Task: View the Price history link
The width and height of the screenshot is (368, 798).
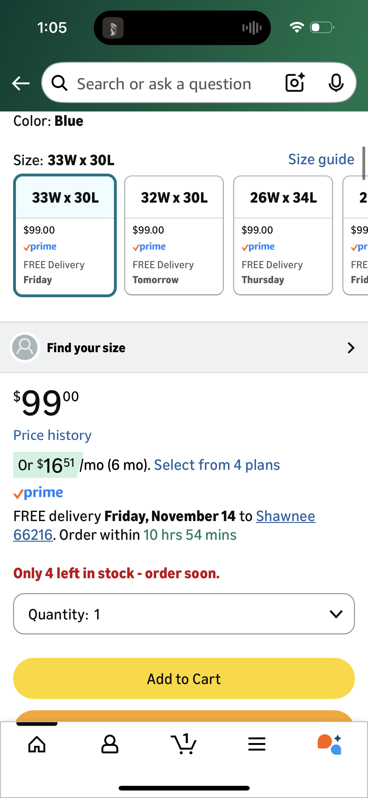Action: coord(52,435)
